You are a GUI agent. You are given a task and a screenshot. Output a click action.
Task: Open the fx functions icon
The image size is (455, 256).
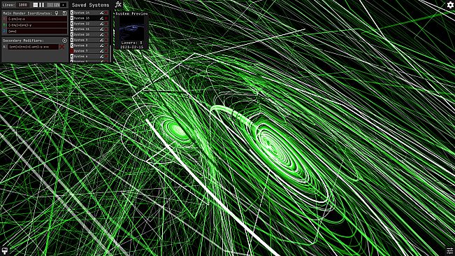(x=118, y=5)
